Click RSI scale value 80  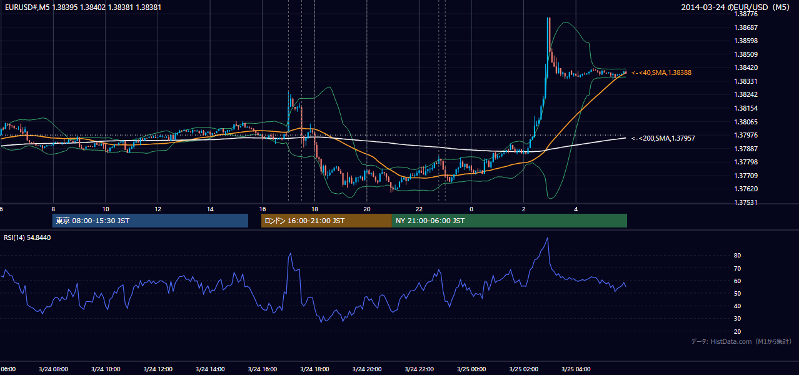[x=738, y=256]
